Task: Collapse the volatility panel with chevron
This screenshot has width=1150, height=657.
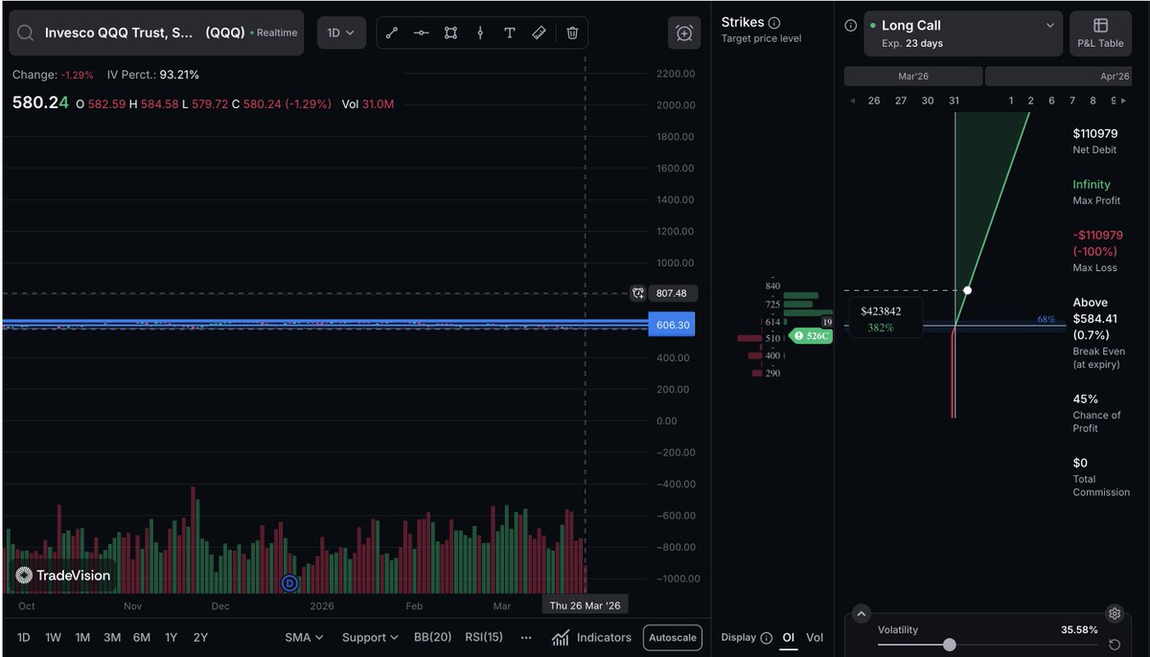Action: (861, 614)
